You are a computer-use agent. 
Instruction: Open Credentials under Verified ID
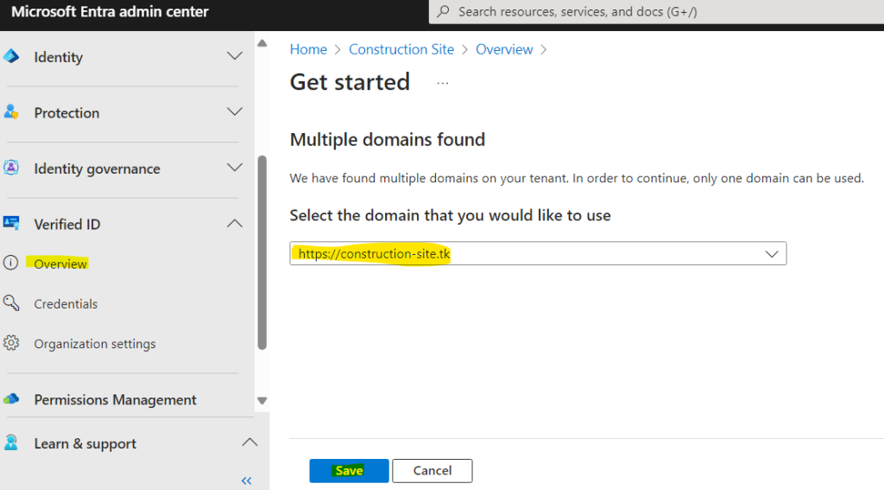pyautogui.click(x=66, y=303)
